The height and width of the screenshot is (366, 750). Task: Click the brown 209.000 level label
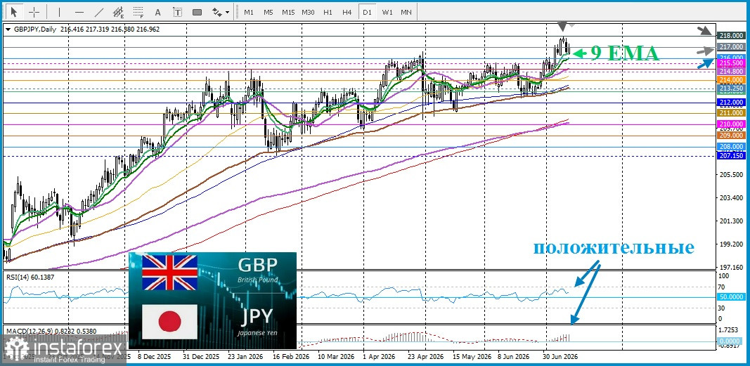(x=730, y=136)
